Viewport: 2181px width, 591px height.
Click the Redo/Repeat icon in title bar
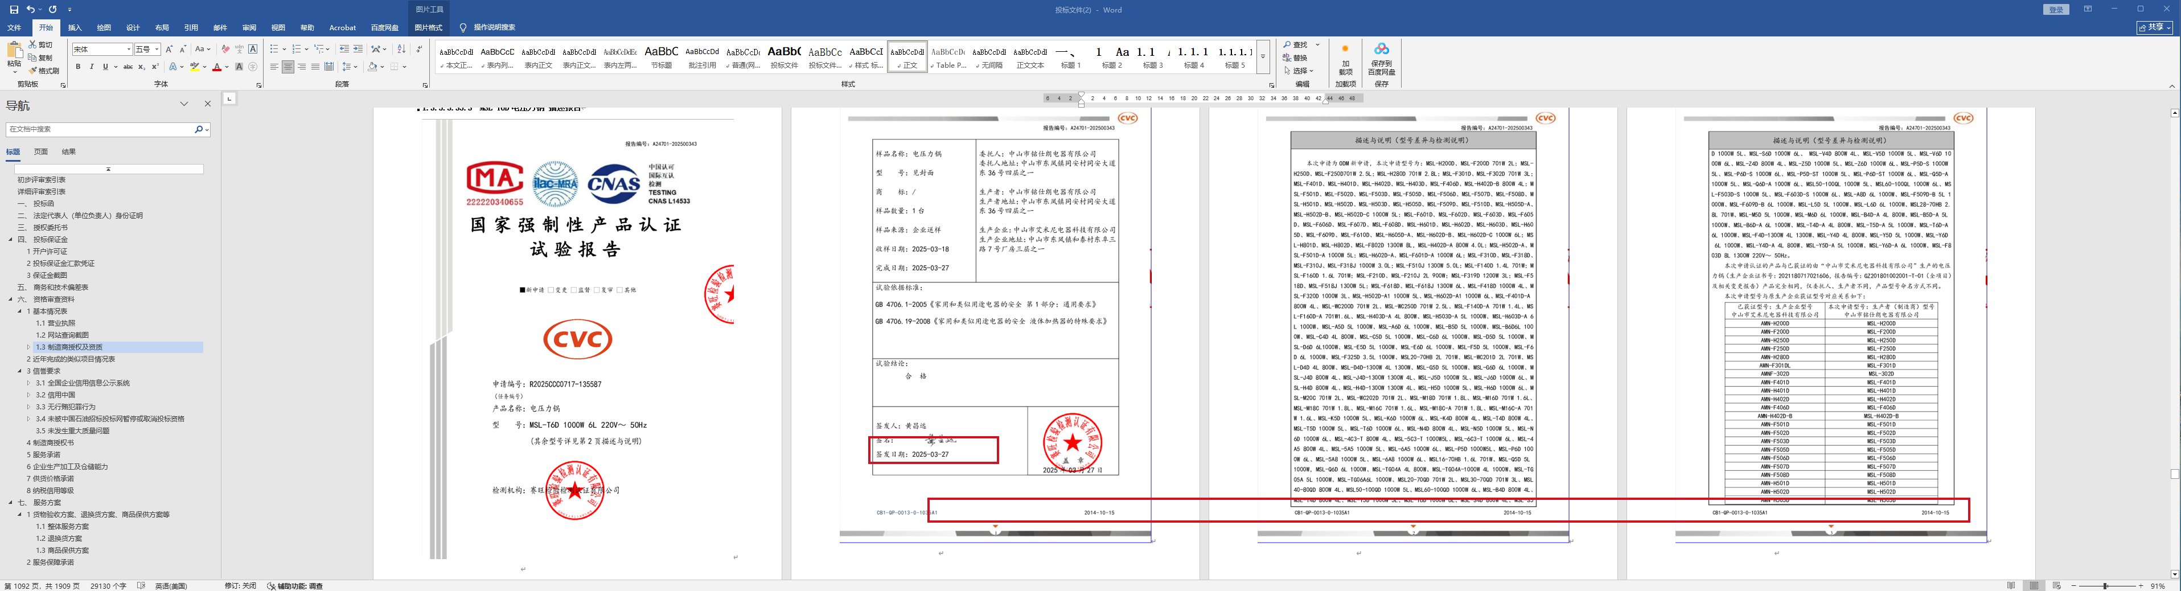pos(52,9)
